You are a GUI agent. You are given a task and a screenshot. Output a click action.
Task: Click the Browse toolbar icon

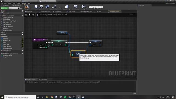click(41, 7)
